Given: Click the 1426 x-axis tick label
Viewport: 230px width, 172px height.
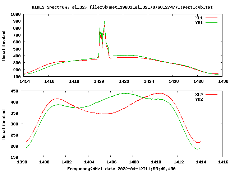Looking at the screenshot, I should pyautogui.click(x=174, y=81).
